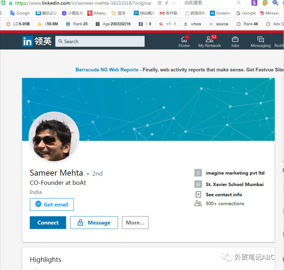Screen dimensions: 284x270
Task: Click the browser search magnifier icon
Action: 239,3
